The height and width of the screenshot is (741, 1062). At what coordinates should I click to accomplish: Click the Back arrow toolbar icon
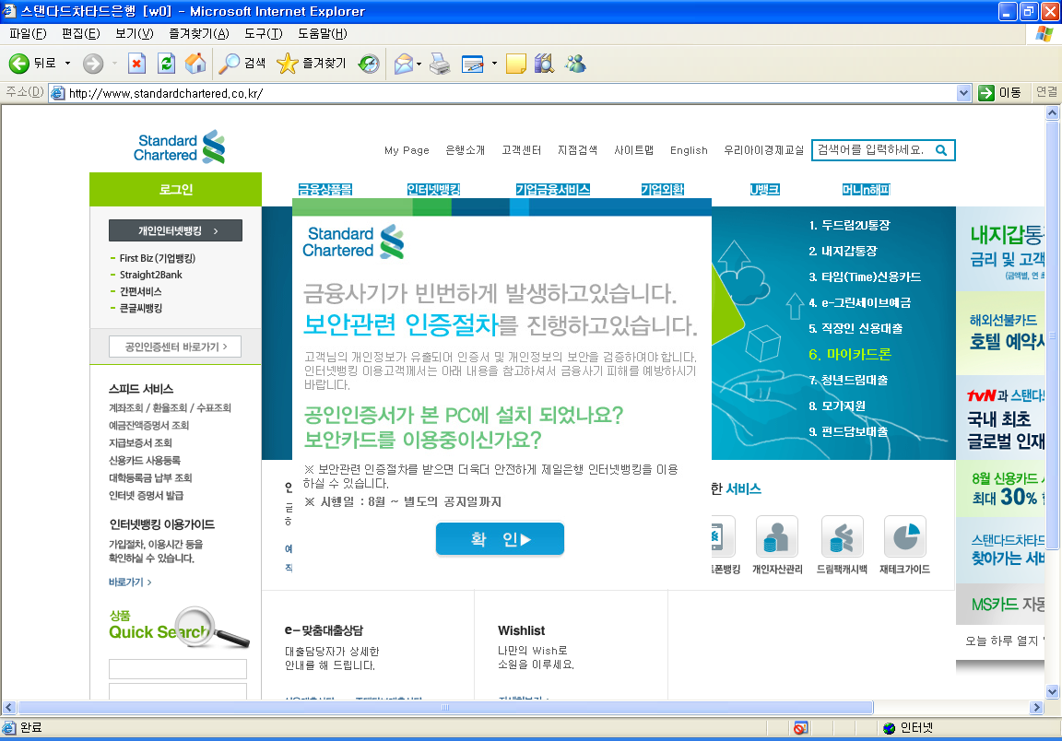pyautogui.click(x=19, y=64)
